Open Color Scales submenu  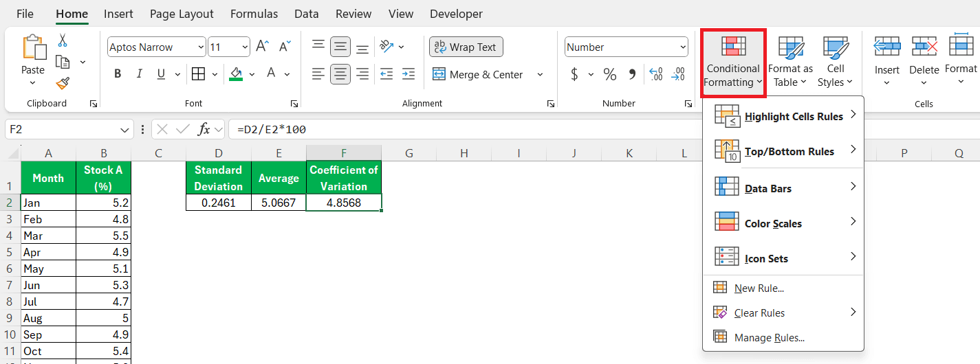tap(783, 223)
